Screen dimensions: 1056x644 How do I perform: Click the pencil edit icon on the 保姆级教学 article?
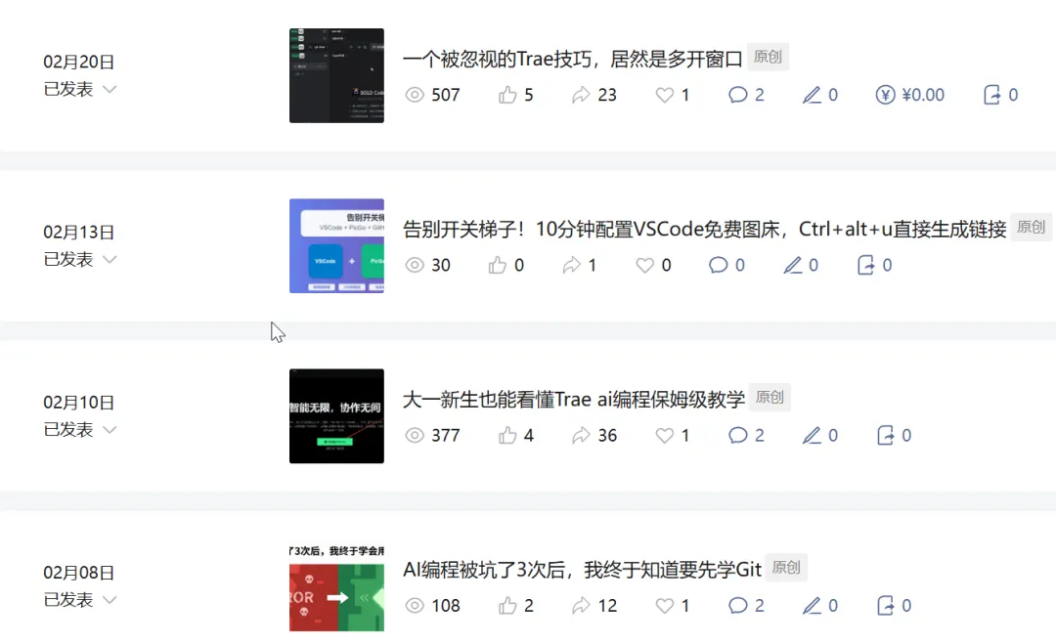point(812,436)
